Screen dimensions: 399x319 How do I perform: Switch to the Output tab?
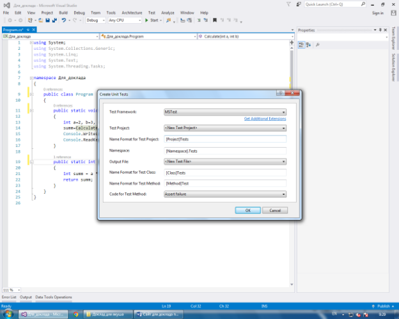point(26,297)
